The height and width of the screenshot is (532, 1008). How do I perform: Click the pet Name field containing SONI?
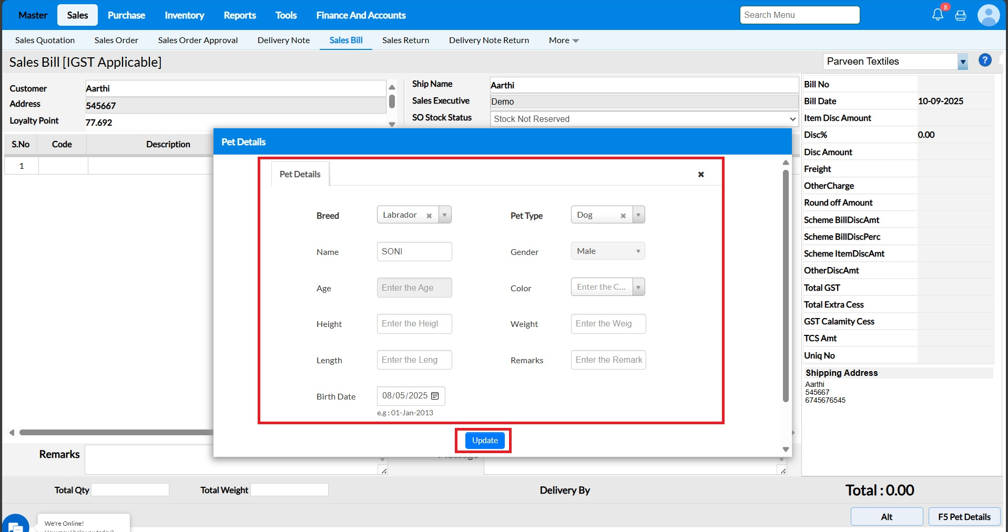coord(414,251)
